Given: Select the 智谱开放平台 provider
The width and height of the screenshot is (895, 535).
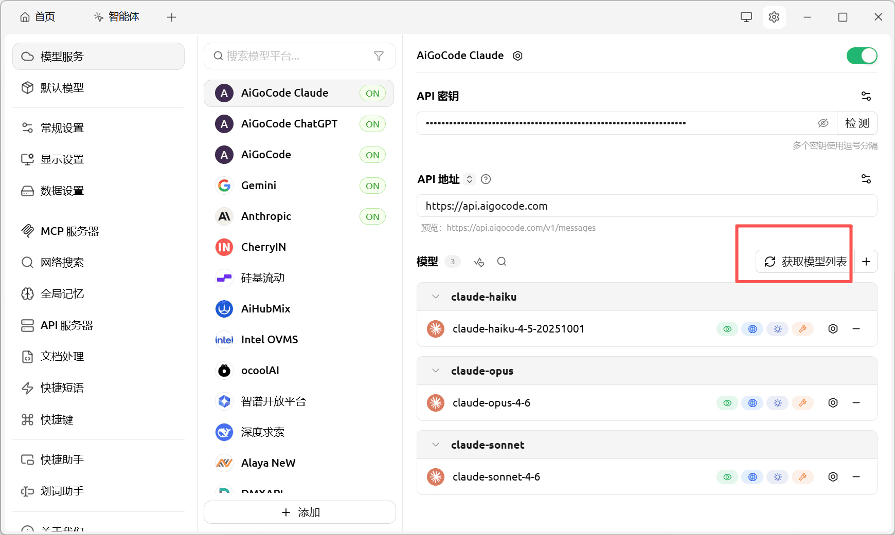Looking at the screenshot, I should [x=299, y=401].
